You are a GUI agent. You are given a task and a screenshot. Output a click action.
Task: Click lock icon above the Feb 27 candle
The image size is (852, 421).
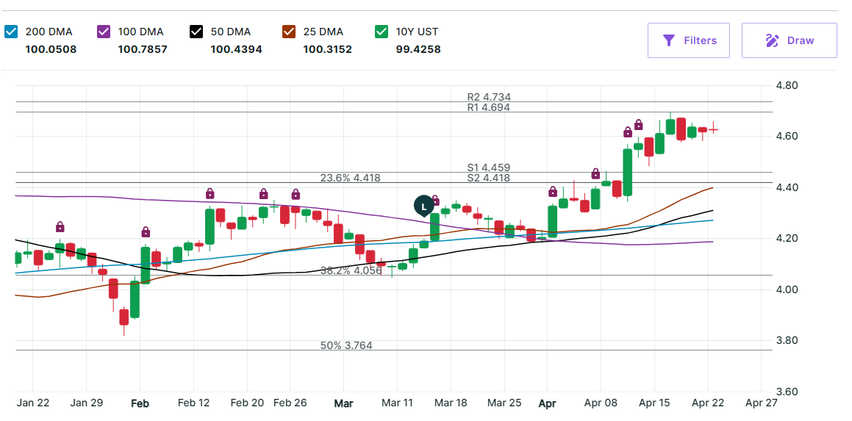tap(296, 194)
